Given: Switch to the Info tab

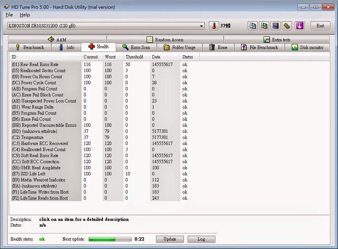Looking at the screenshot, I should [66, 47].
